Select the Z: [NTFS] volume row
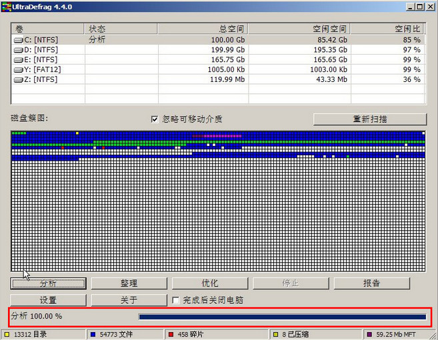 [218, 79]
